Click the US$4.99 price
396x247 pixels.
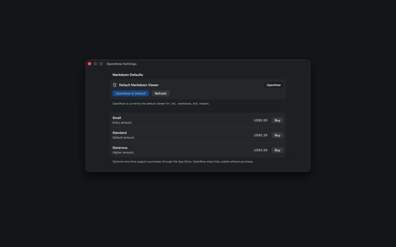(x=260, y=150)
